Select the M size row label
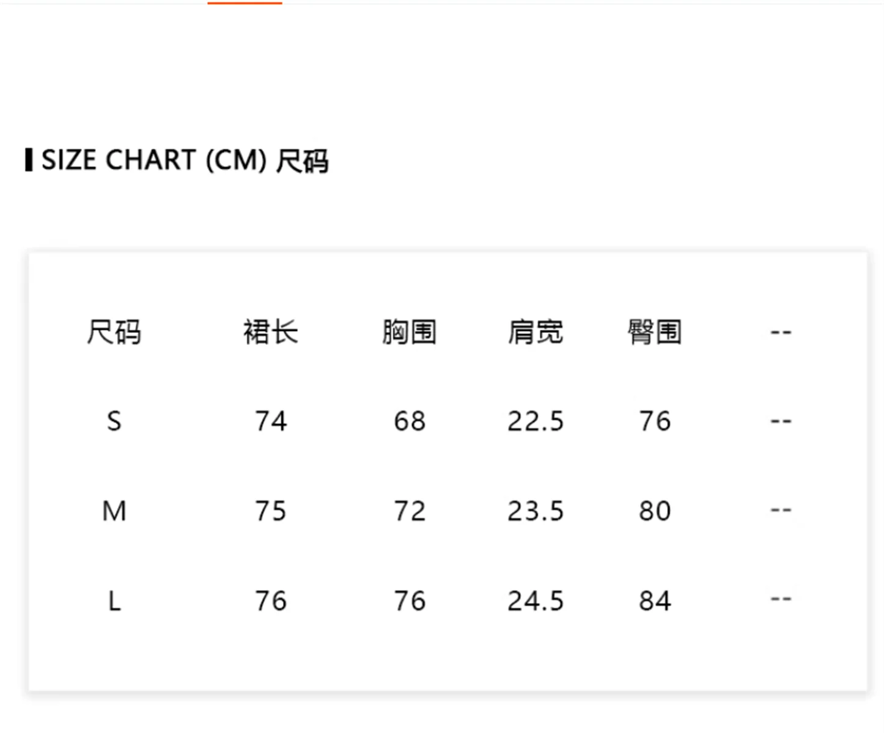Viewport: 884px width, 733px height. (114, 511)
